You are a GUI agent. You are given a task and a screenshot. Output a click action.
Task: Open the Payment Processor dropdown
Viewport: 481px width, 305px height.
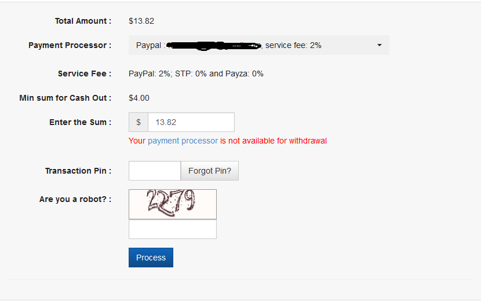259,45
